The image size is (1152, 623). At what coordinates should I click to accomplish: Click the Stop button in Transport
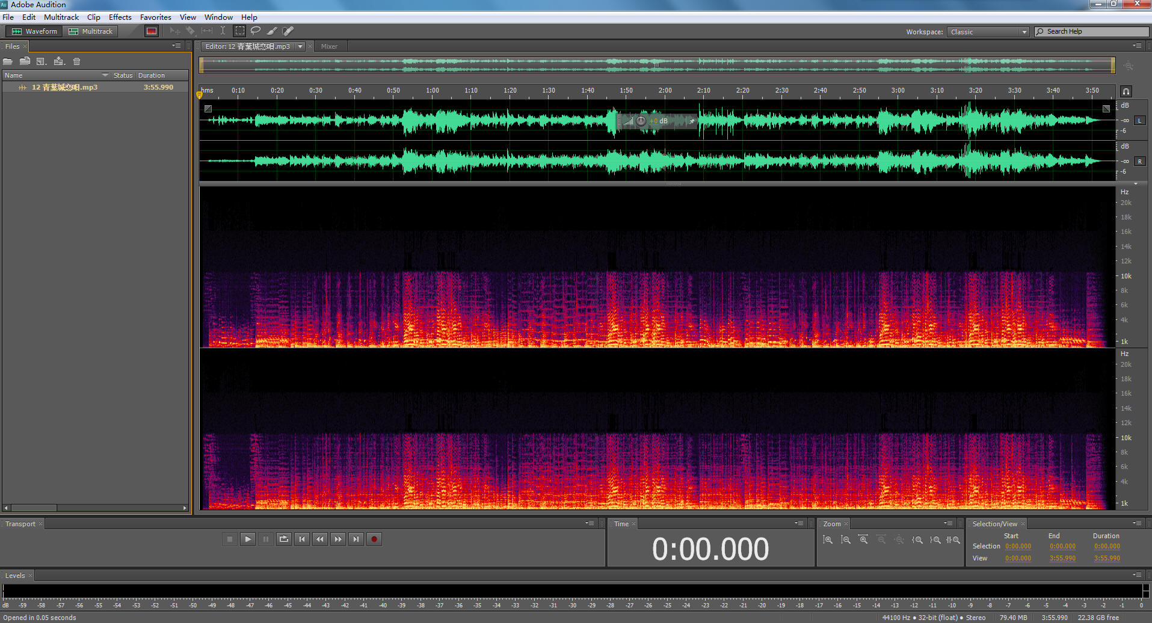tap(229, 539)
